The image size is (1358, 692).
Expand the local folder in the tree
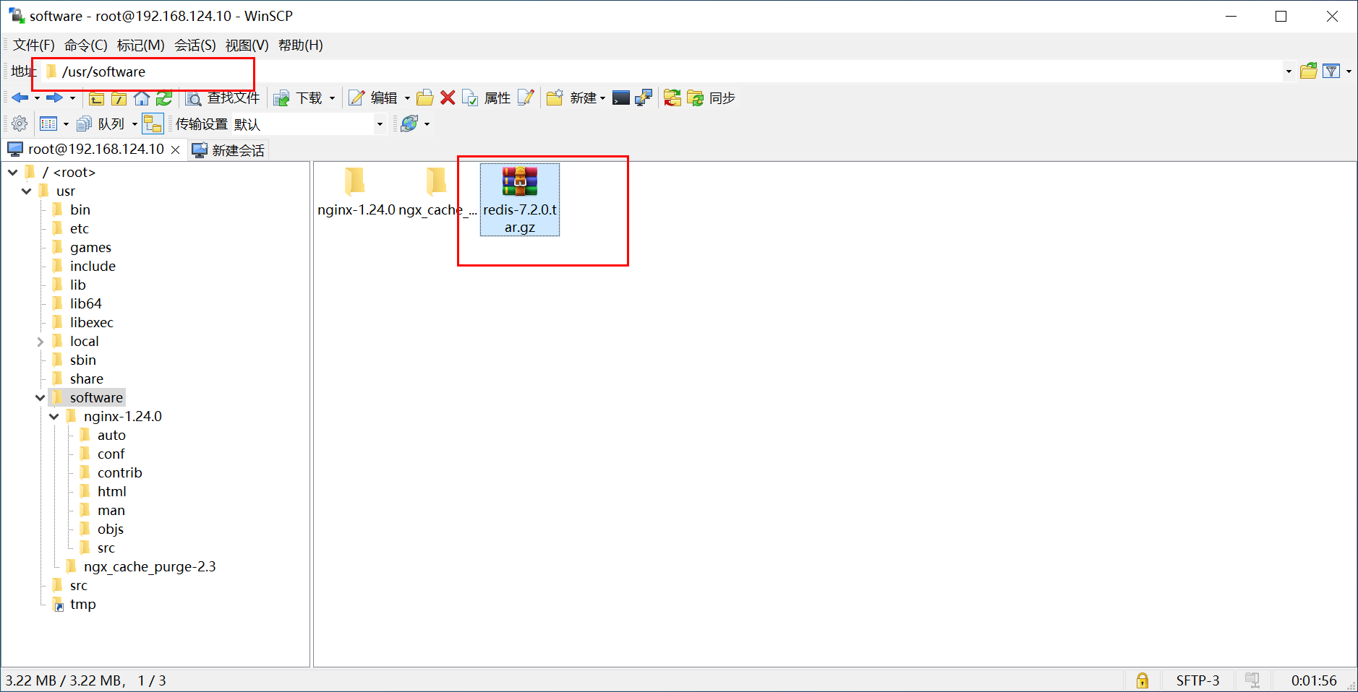[40, 340]
